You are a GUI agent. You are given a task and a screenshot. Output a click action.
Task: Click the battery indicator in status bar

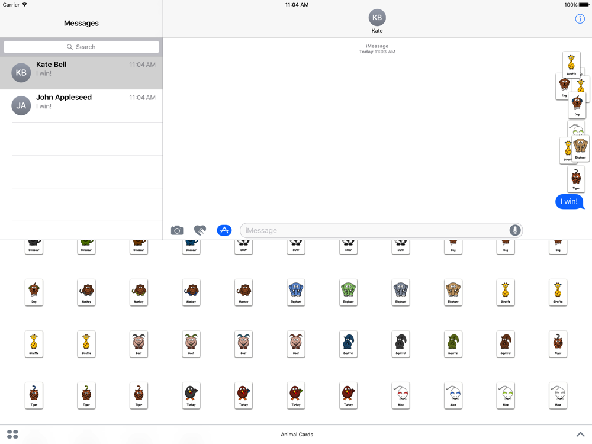point(584,5)
